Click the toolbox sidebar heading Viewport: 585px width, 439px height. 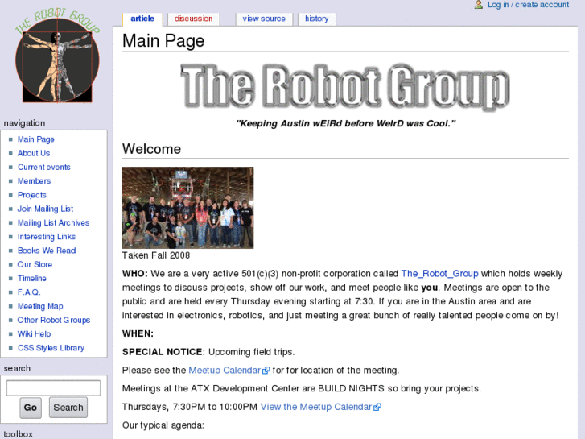pyautogui.click(x=18, y=434)
